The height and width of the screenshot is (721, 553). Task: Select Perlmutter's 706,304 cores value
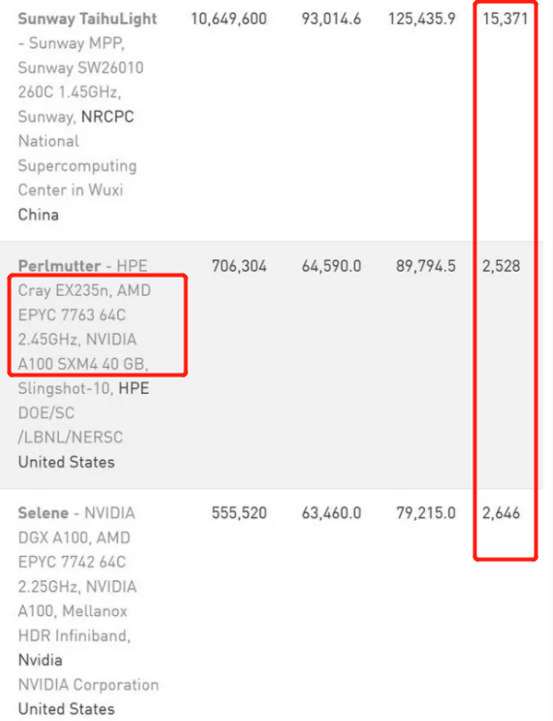(239, 266)
